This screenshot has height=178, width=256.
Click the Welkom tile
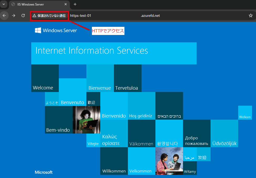(x=245, y=113)
